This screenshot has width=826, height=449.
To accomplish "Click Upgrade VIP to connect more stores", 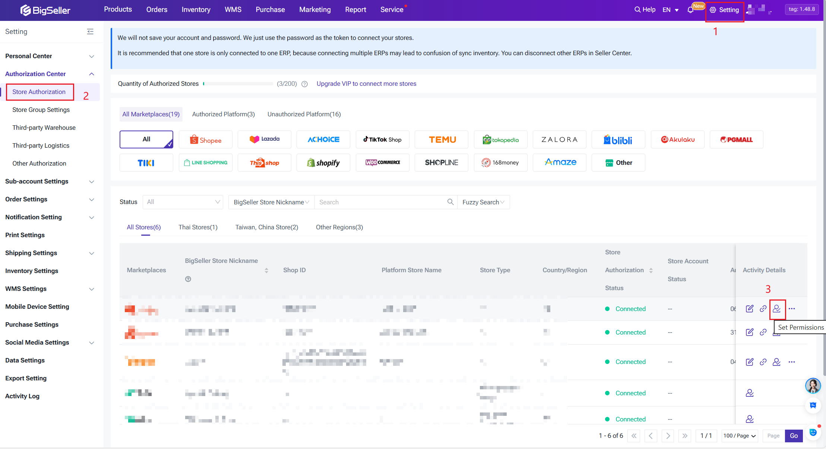I will pyautogui.click(x=366, y=84).
